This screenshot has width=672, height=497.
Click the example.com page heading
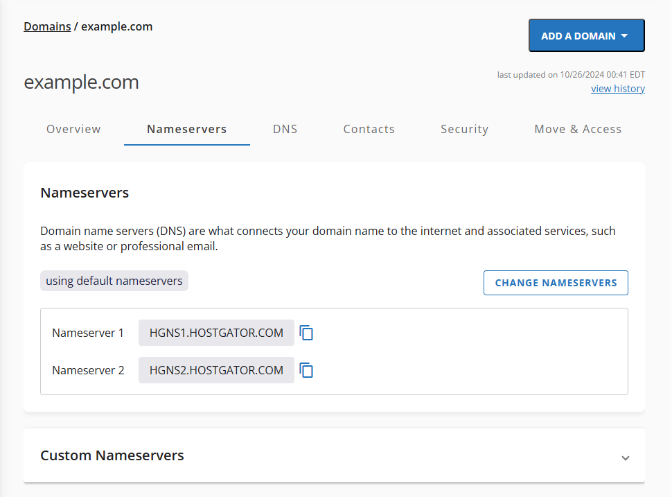coord(81,82)
